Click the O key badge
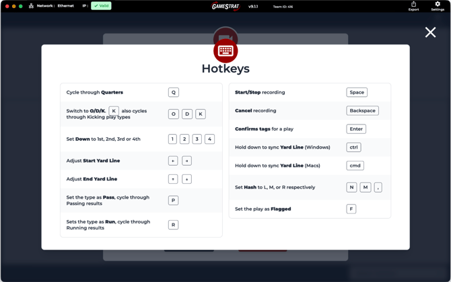Screen dimensions: 451x282 (x=174, y=114)
